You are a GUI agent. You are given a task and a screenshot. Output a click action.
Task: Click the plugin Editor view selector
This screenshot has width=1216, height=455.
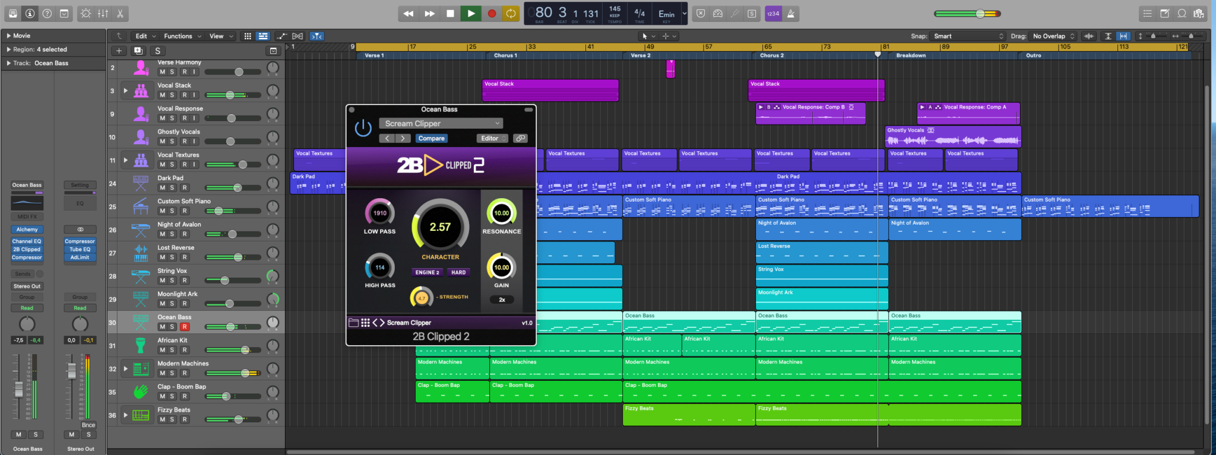click(492, 138)
